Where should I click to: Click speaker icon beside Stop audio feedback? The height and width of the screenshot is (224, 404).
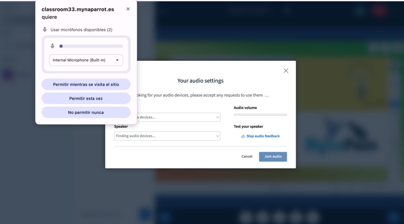point(243,136)
